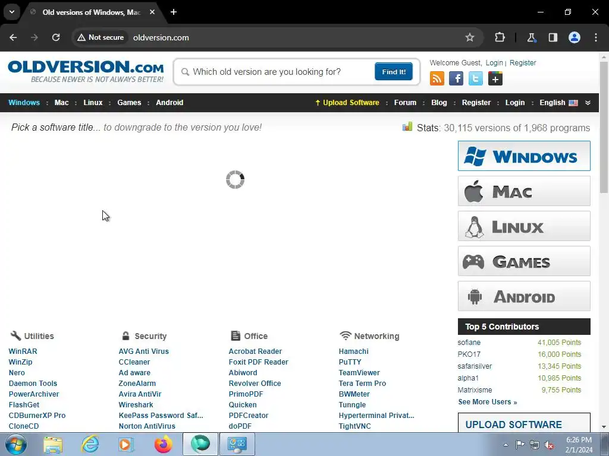609x456 pixels.
Task: Click the Action Center flag tray icon
Action: coord(520,445)
